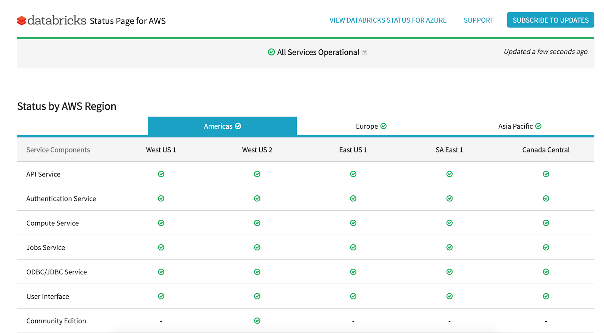Click User Interface status icon for SA East 1

(x=449, y=296)
